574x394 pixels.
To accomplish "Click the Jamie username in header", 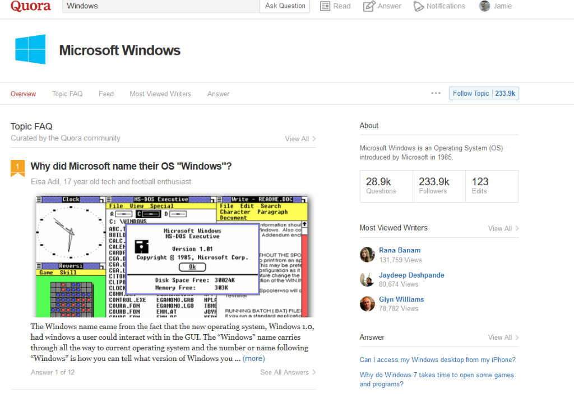I will click(x=502, y=6).
